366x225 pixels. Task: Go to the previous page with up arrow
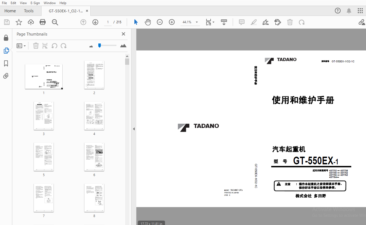[x=83, y=22]
